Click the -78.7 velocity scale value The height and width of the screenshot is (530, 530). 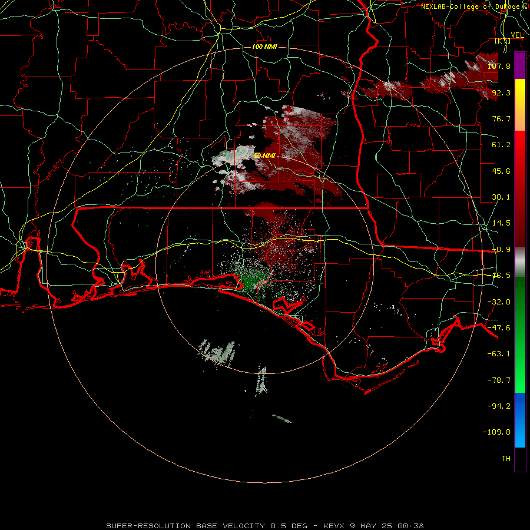(x=499, y=380)
